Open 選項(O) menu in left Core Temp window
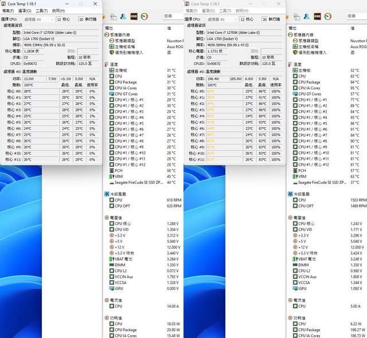The width and height of the screenshot is (367, 338). tap(25, 11)
